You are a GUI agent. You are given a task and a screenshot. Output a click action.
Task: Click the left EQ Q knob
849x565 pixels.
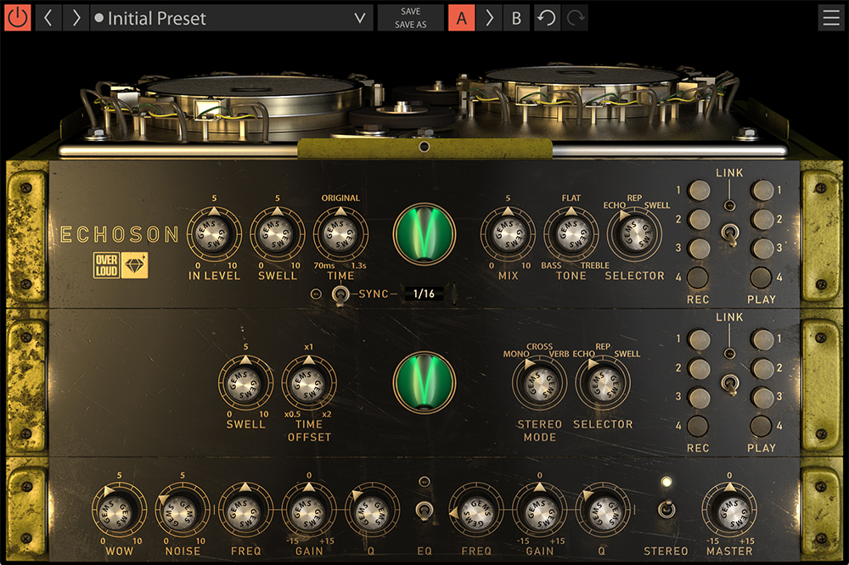click(372, 511)
